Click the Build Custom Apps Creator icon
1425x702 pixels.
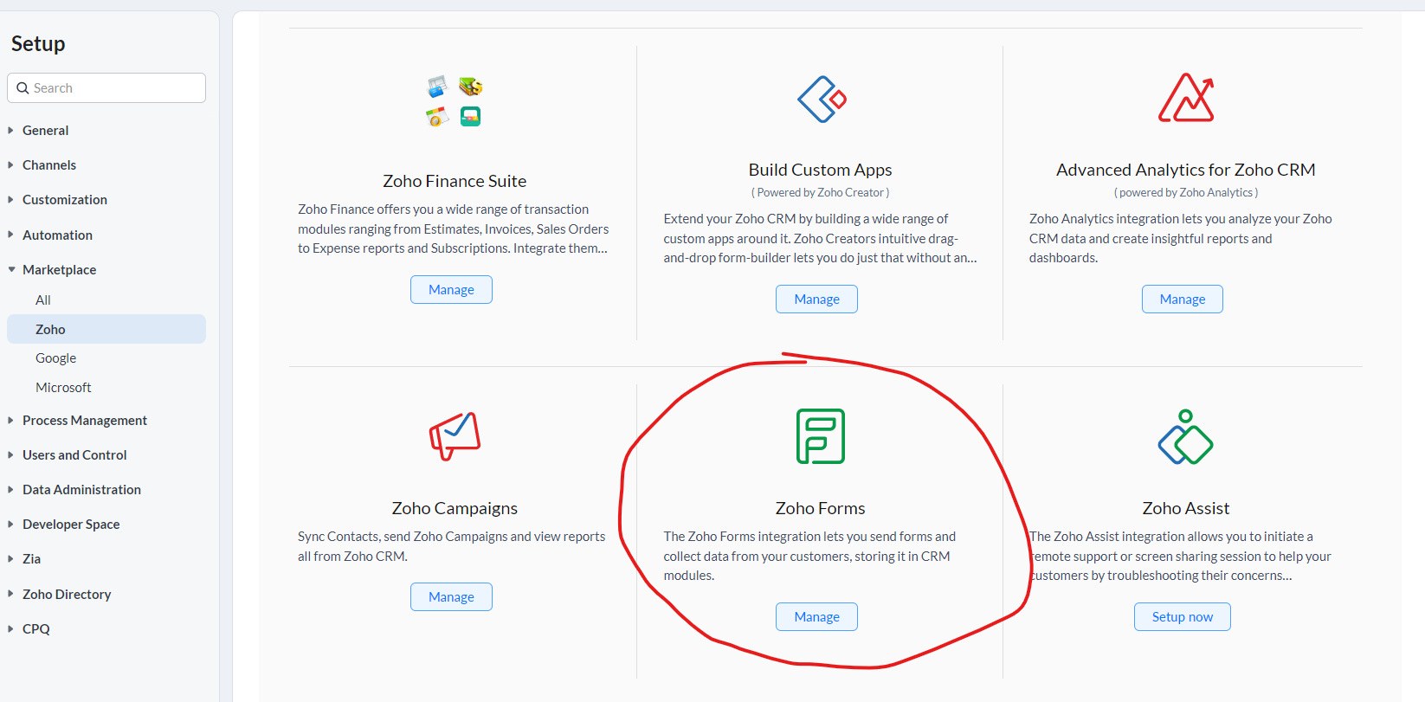coord(822,100)
